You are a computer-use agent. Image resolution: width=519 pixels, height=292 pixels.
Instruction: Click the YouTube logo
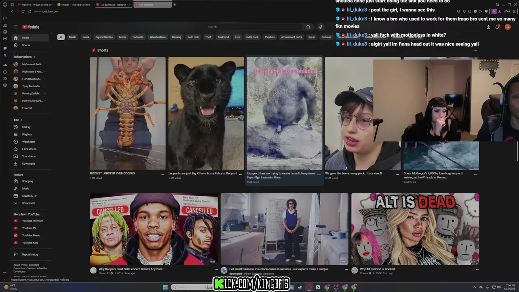(31, 27)
